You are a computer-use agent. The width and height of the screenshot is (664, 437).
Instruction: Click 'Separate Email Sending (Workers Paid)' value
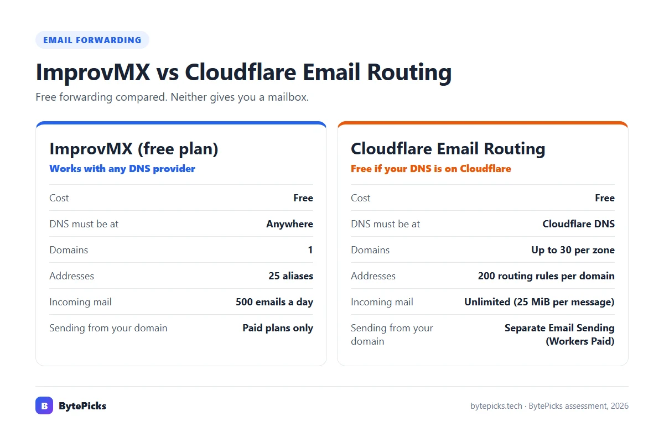click(559, 335)
